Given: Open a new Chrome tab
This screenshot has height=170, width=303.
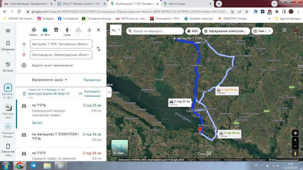Looking at the screenshot, I should 219,4.
